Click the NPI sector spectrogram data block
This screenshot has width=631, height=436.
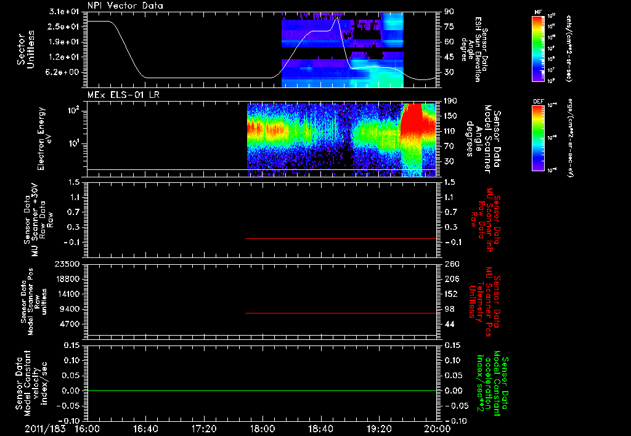click(x=343, y=50)
